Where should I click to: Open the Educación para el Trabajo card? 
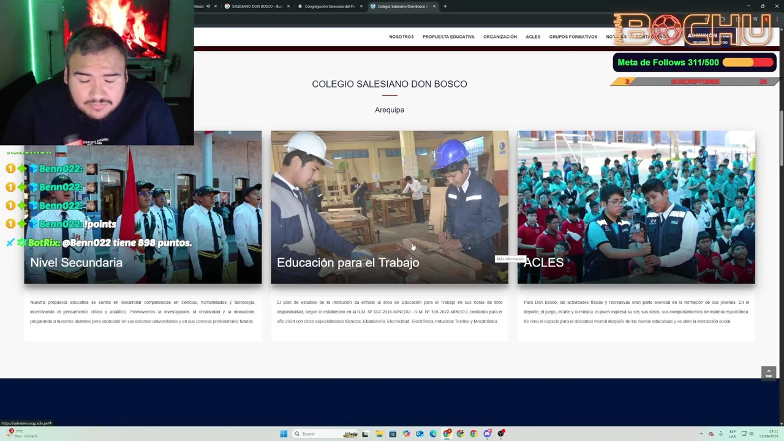pos(390,207)
